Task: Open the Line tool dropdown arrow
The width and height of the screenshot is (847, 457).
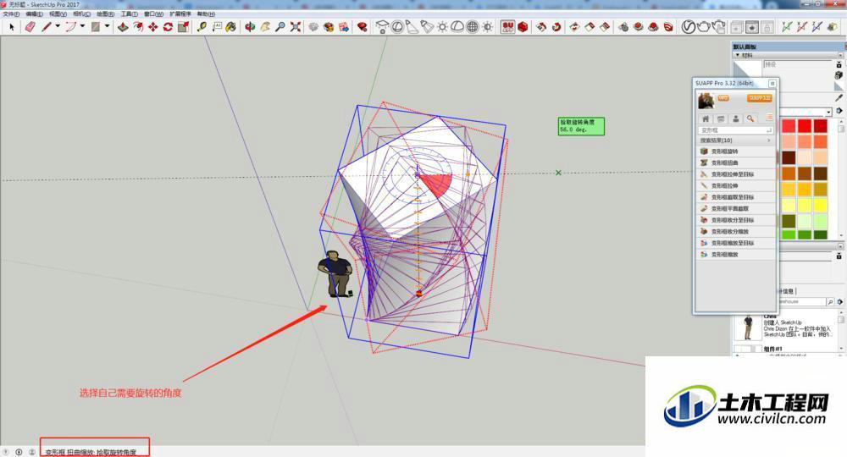Action: [x=58, y=26]
